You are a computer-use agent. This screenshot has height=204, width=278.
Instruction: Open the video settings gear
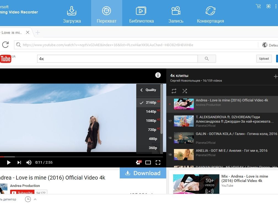pyautogui.click(x=138, y=162)
